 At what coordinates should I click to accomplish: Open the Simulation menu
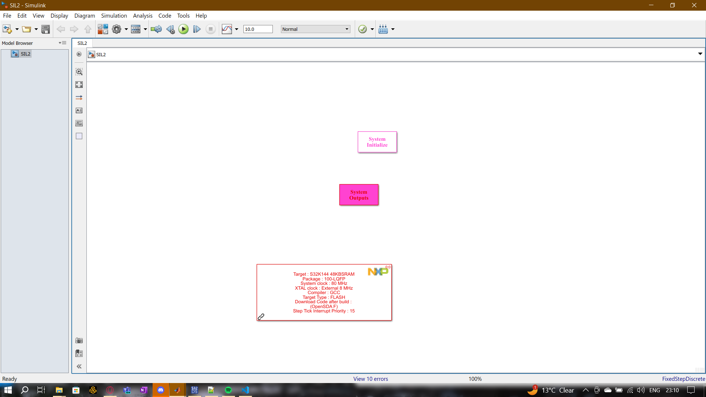[114, 15]
